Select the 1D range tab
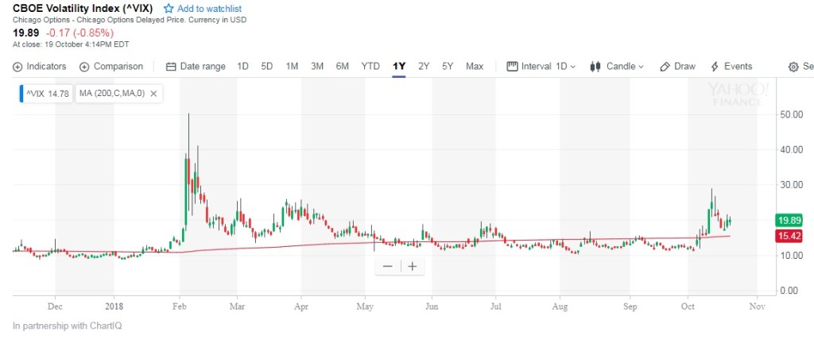814x343 pixels. tap(242, 67)
